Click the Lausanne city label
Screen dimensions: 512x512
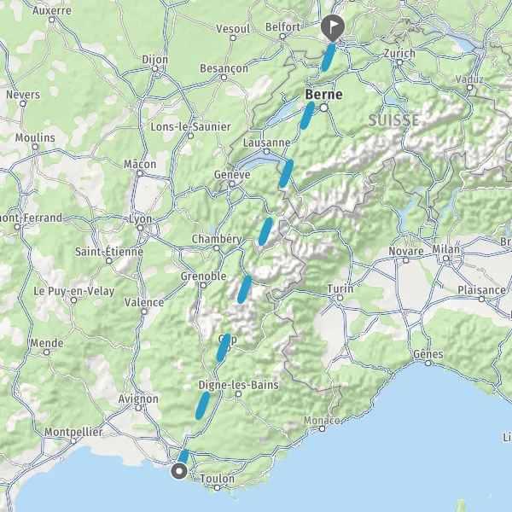(x=267, y=143)
